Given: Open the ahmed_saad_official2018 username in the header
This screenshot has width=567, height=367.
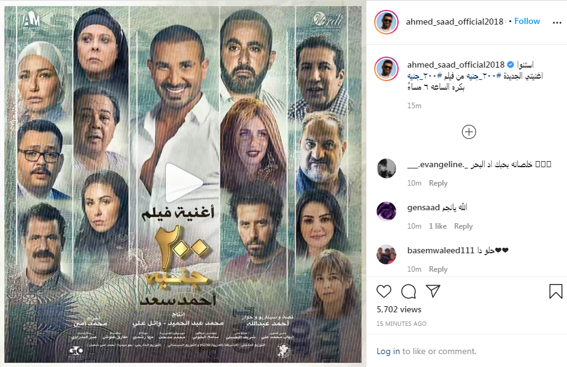Looking at the screenshot, I should coord(455,22).
